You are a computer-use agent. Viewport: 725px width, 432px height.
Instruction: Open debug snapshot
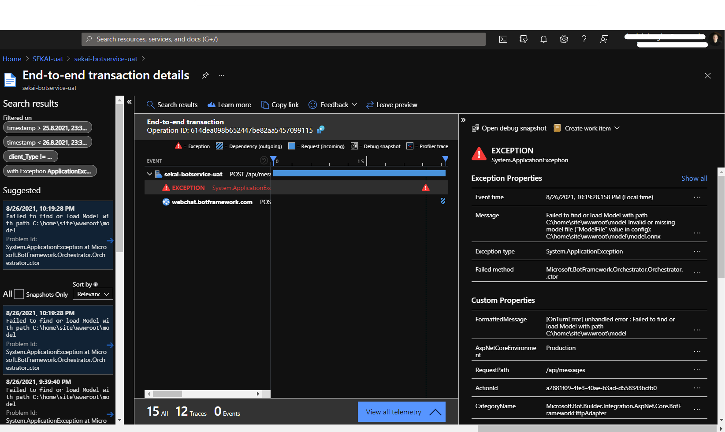(x=509, y=128)
